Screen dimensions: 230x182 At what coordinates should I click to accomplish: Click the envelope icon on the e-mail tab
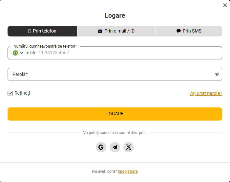point(100,31)
